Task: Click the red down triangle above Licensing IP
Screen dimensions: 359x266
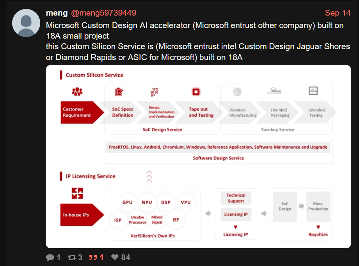Action: pos(236,227)
